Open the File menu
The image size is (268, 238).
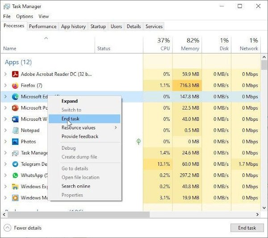click(7, 16)
